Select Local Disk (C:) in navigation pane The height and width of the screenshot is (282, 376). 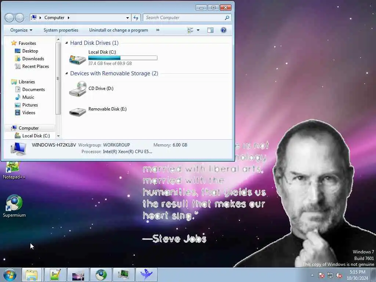(32, 136)
